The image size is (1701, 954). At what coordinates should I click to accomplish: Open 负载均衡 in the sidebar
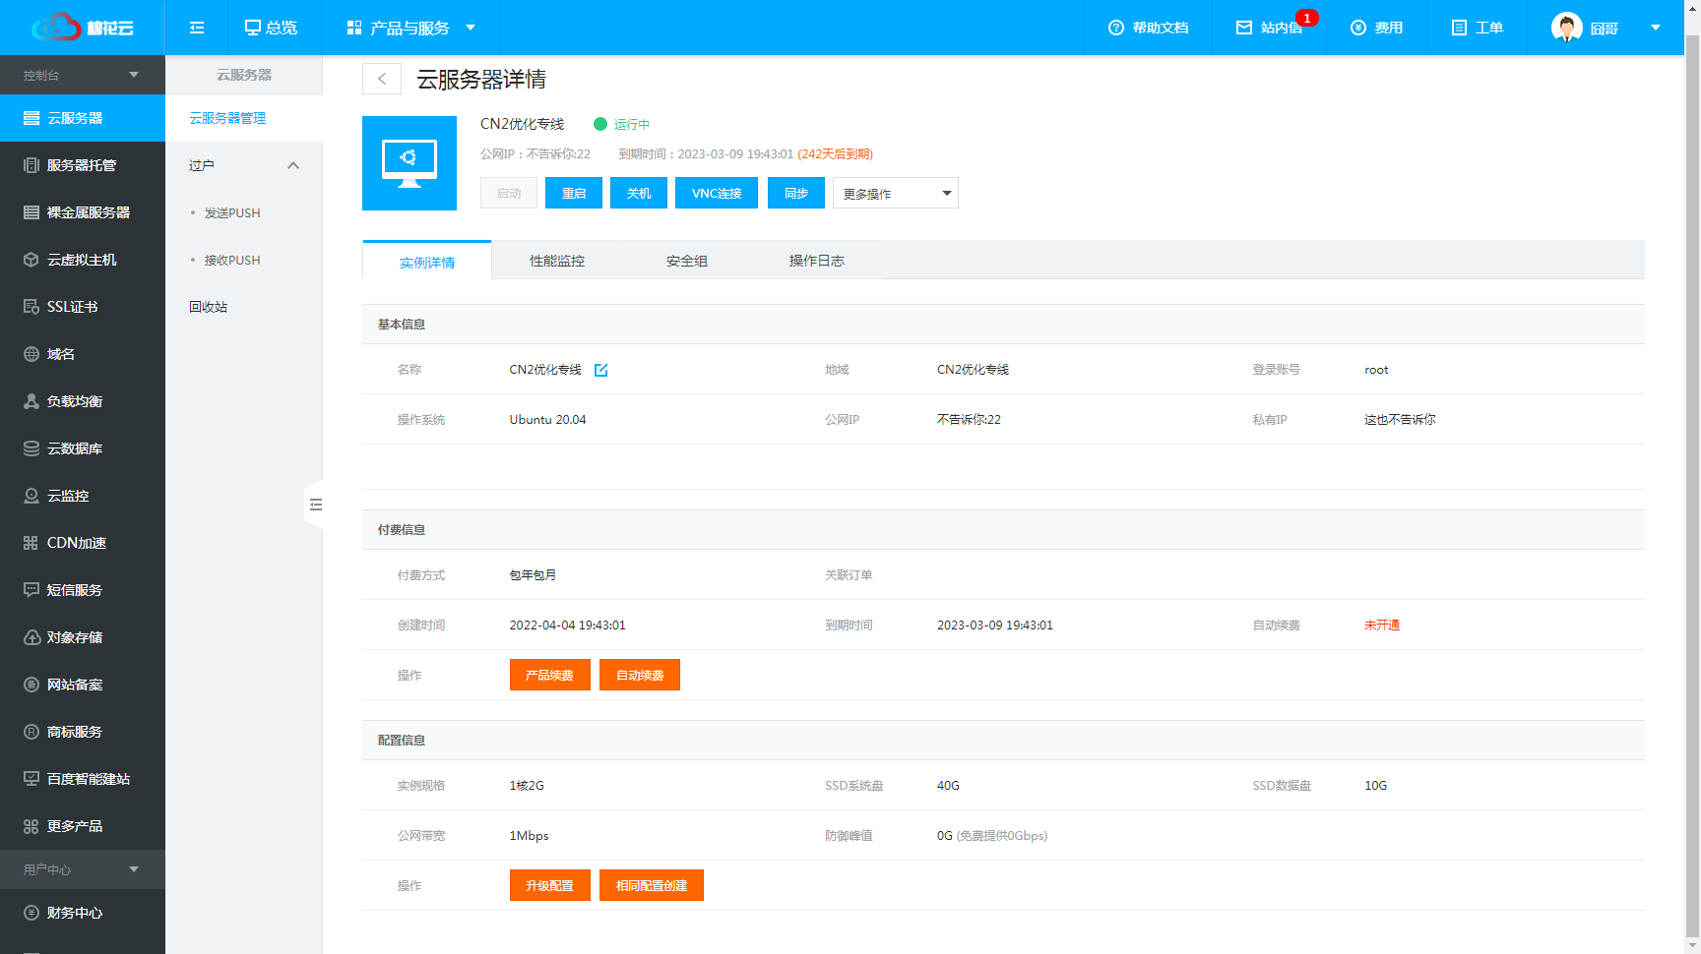(x=83, y=401)
